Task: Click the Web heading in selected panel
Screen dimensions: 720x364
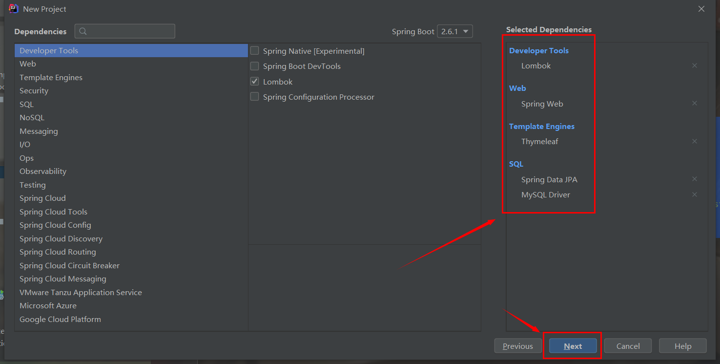Action: (517, 88)
